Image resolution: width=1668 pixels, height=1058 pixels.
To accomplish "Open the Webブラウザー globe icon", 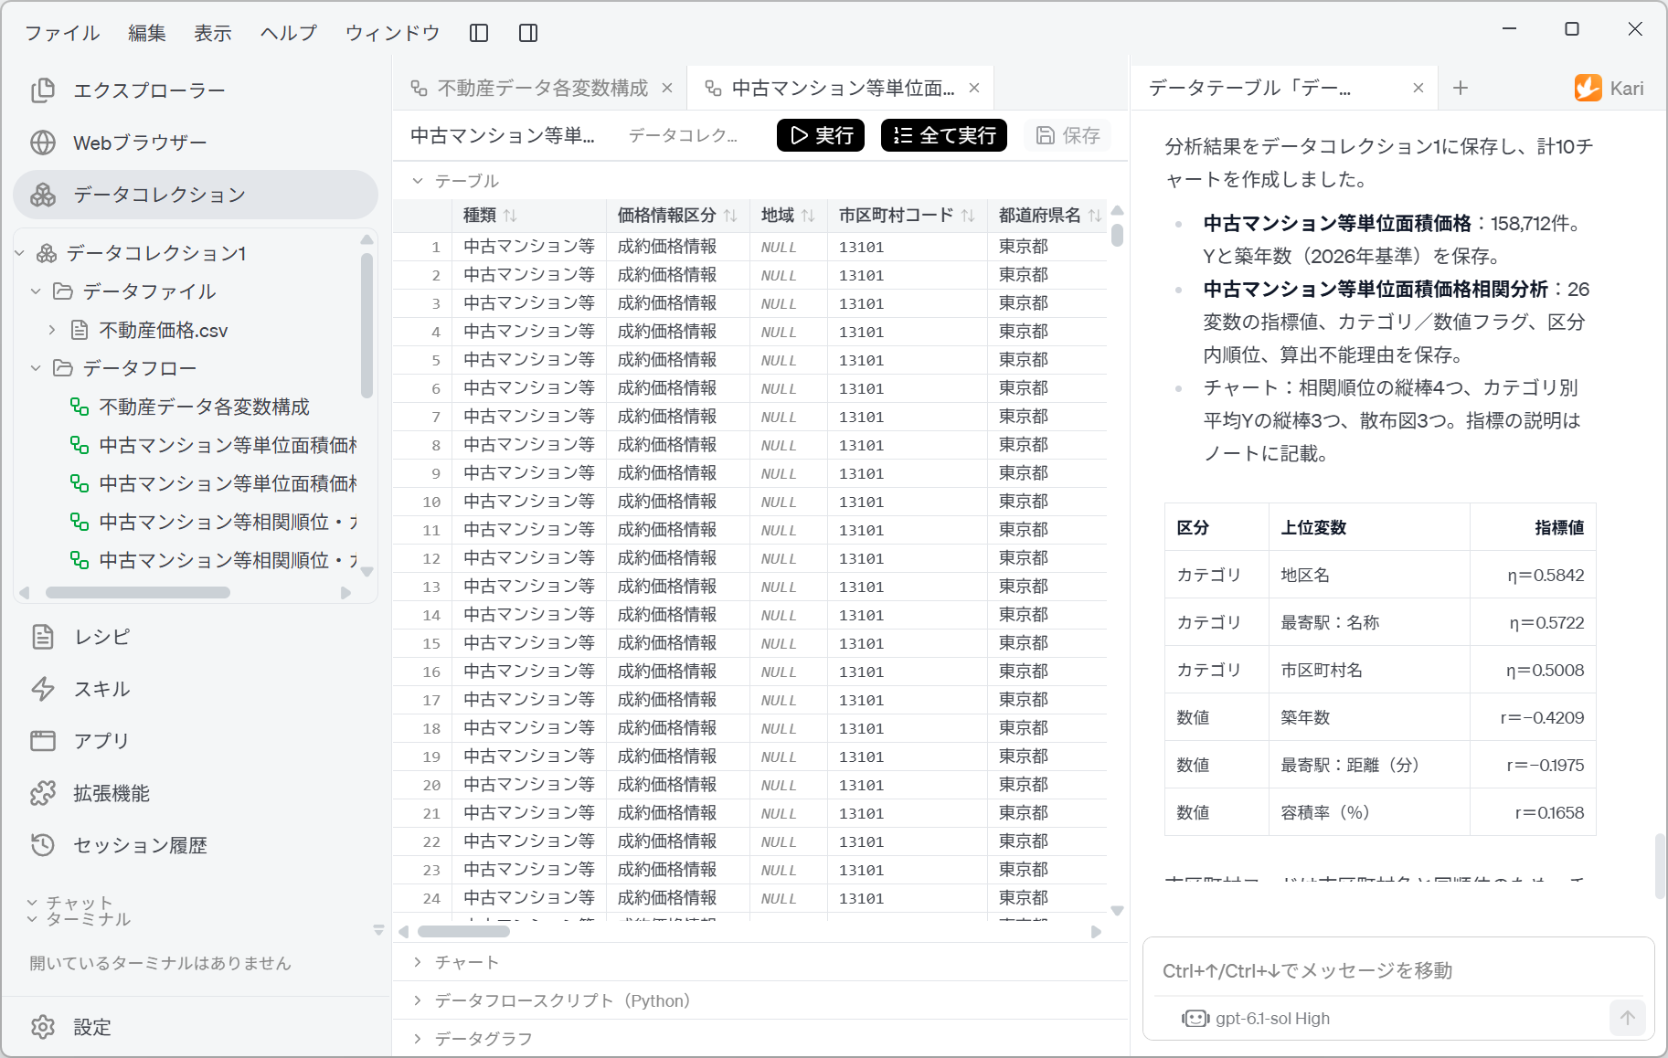I will point(43,143).
